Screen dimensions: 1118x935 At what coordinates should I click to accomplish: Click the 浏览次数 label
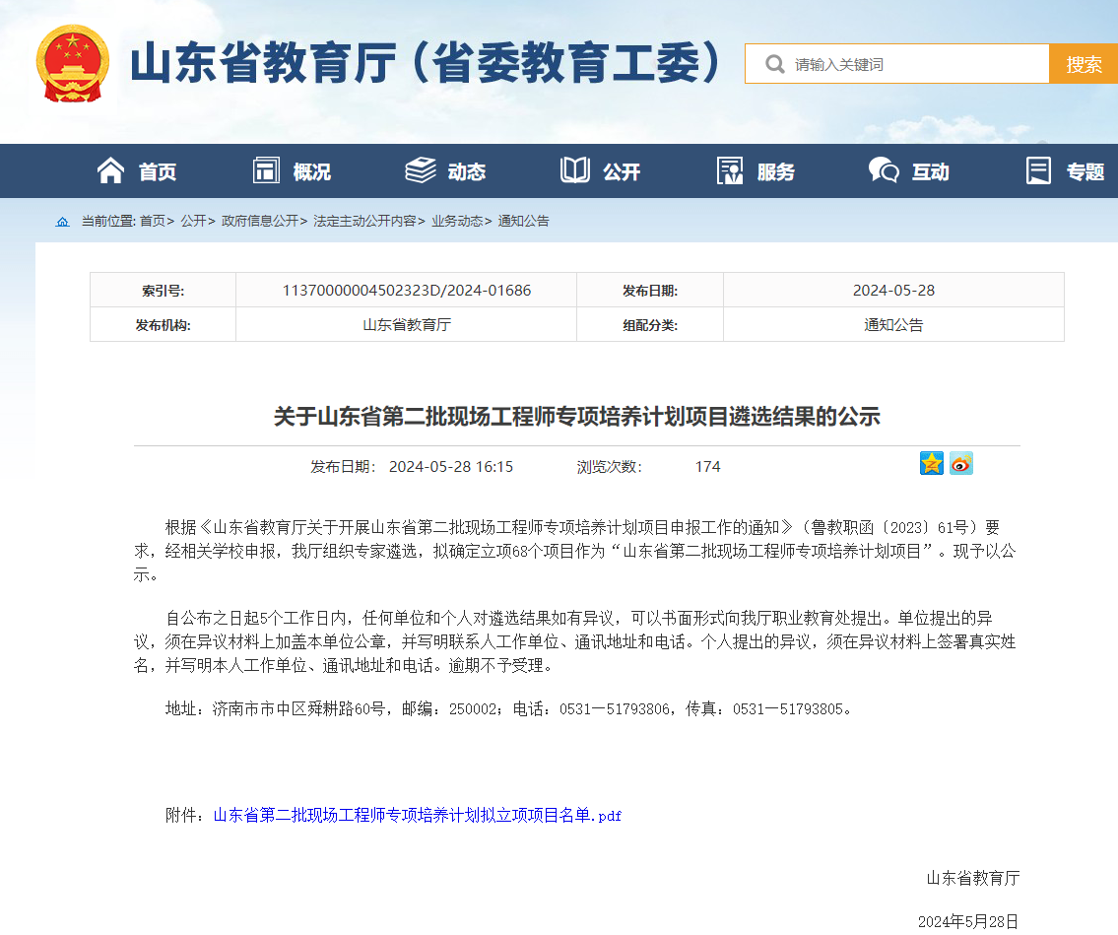609,466
